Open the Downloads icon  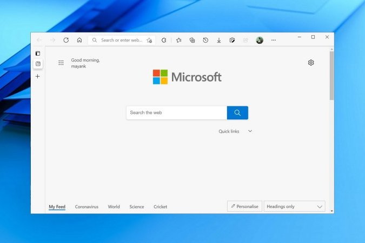coord(219,40)
